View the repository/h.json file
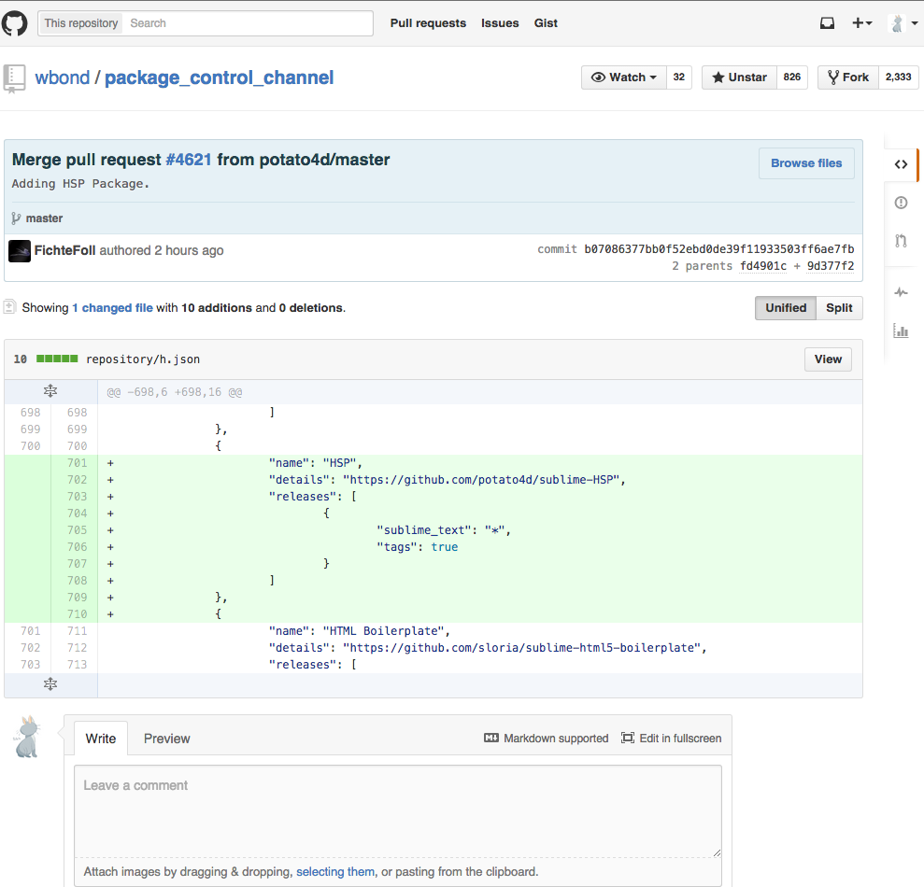 tap(828, 359)
